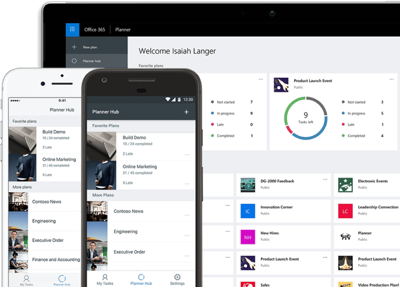Open Video Production Plan1 icon
The width and height of the screenshot is (400, 287).
click(x=345, y=284)
